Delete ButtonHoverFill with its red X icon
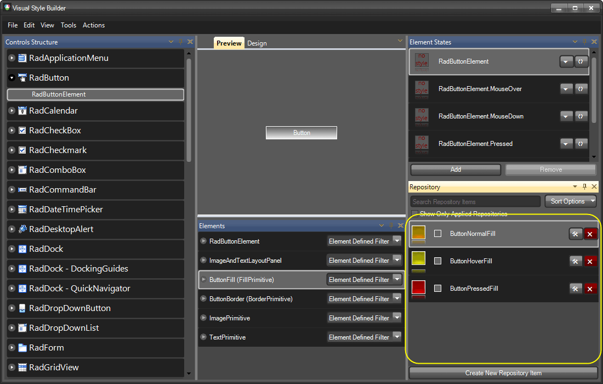The height and width of the screenshot is (384, 603). pos(590,261)
